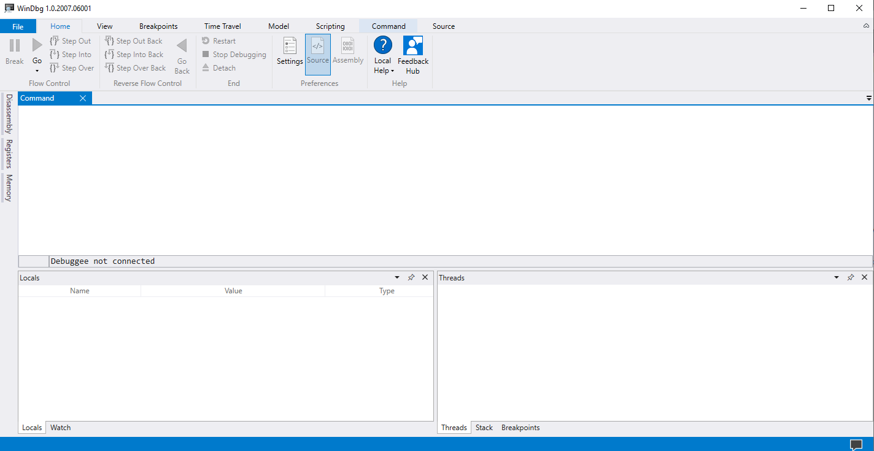Screen dimensions: 874x451
Task: Launch Feedback Hub from its icon
Action: (x=412, y=46)
